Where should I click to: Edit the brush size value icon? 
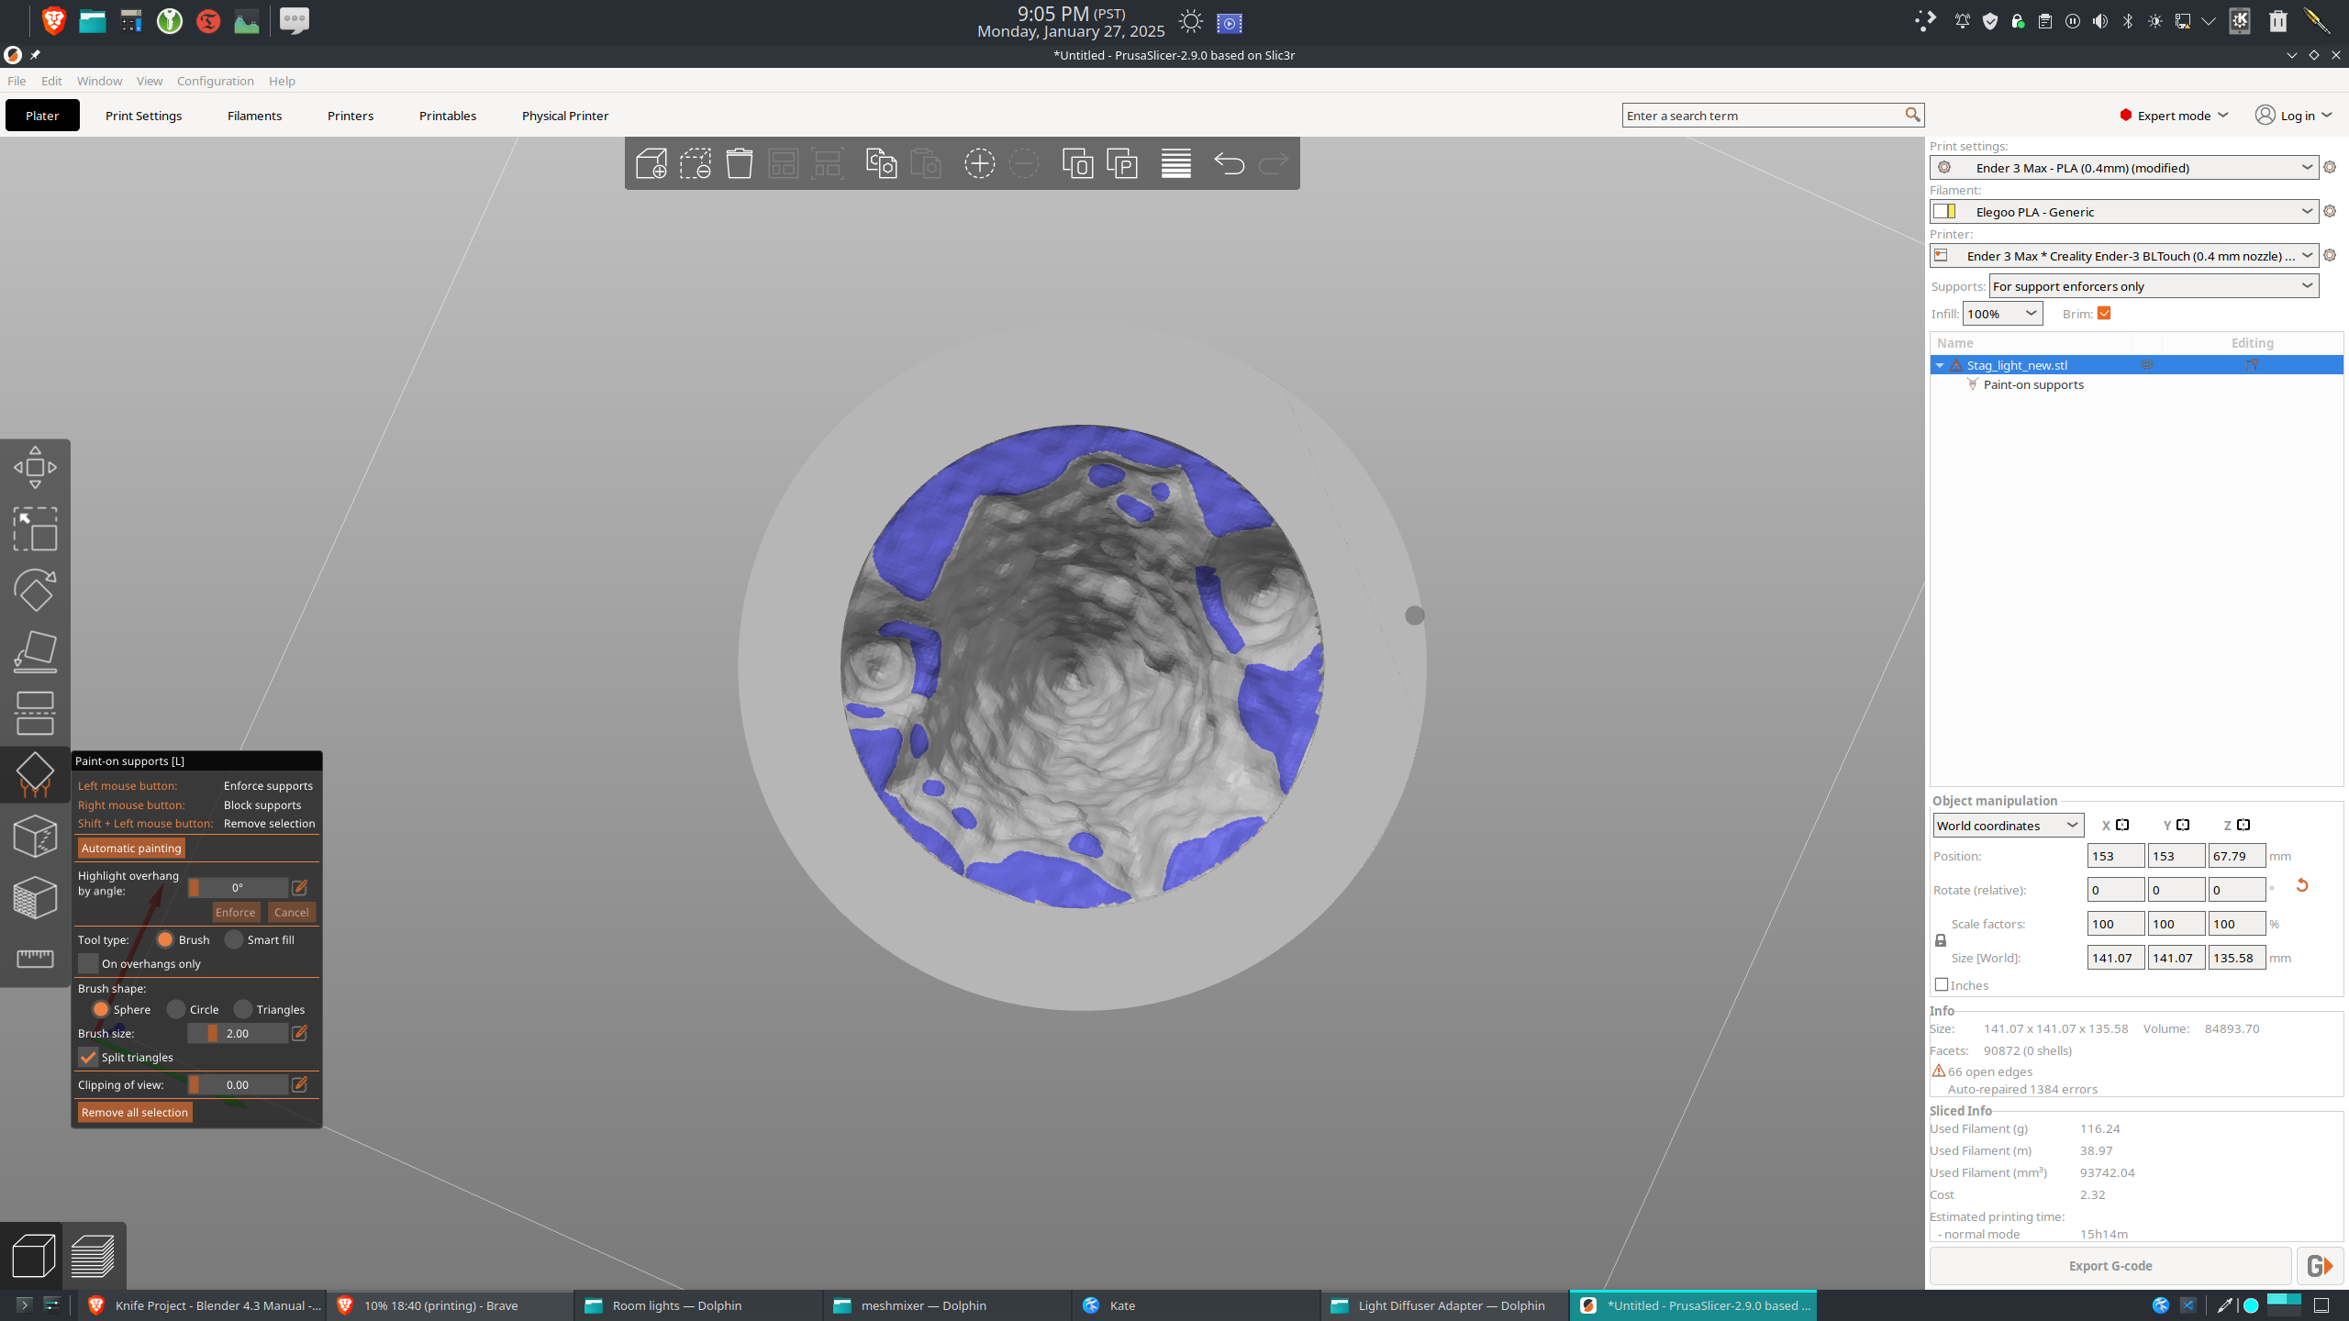[x=299, y=1033]
